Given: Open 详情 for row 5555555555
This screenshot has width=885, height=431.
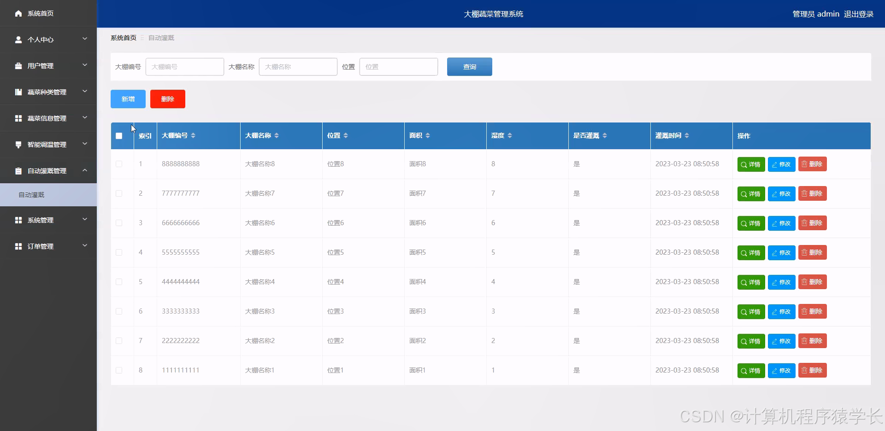Looking at the screenshot, I should (x=751, y=253).
